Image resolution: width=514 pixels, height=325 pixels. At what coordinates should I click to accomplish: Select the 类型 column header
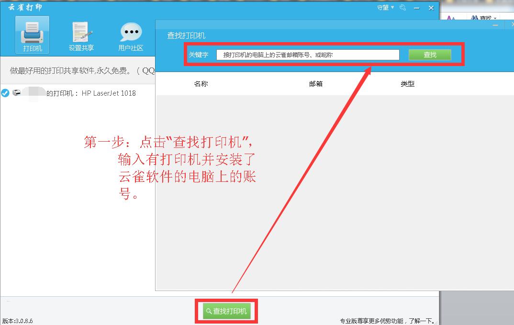[408, 83]
